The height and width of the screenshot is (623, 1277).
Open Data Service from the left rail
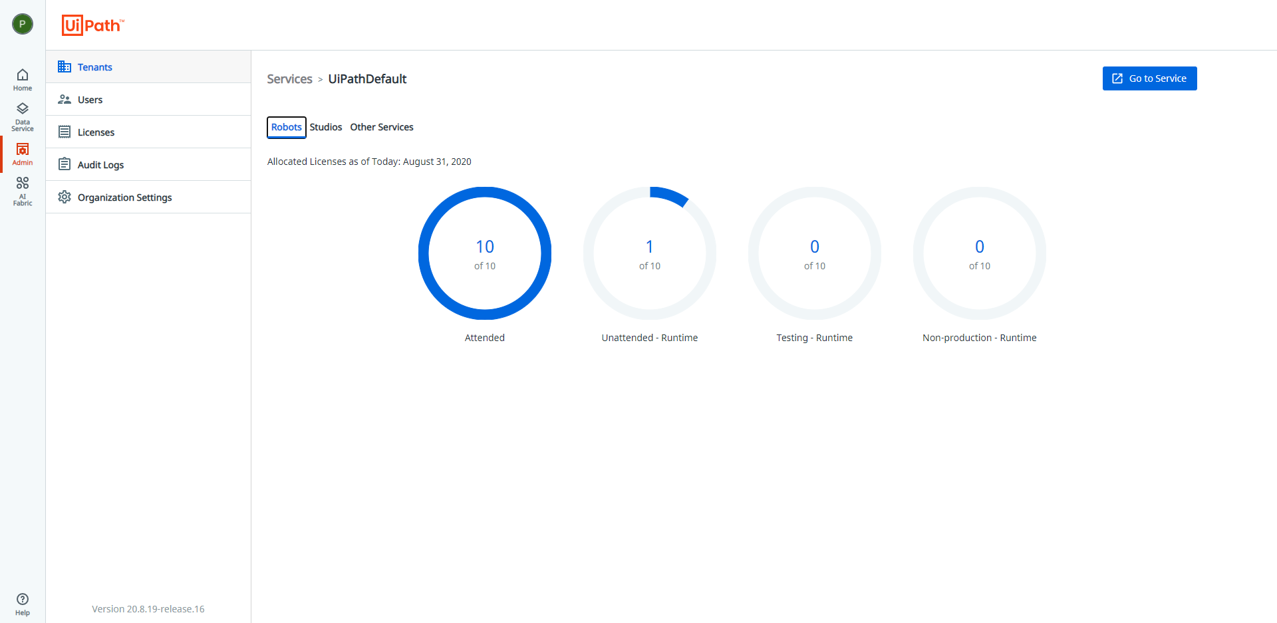[x=23, y=117]
